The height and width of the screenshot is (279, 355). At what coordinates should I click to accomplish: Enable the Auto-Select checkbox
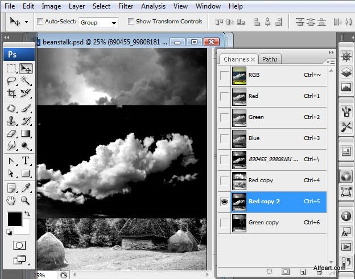[40, 22]
